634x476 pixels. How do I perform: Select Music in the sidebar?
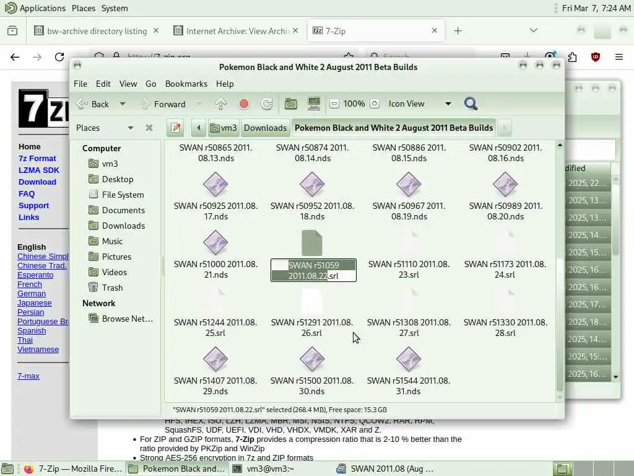(112, 241)
